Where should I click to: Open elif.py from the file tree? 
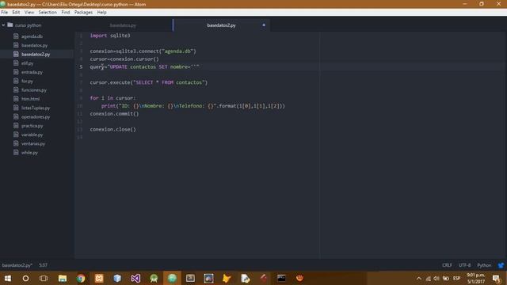tap(28, 63)
